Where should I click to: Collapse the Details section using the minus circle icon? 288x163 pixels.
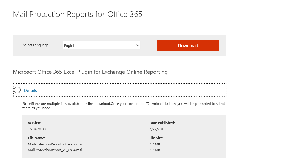coord(17,90)
